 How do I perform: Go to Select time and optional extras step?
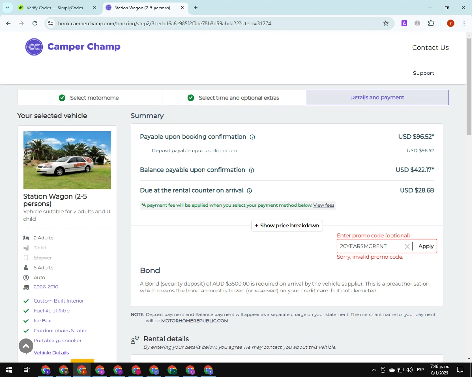pos(234,98)
